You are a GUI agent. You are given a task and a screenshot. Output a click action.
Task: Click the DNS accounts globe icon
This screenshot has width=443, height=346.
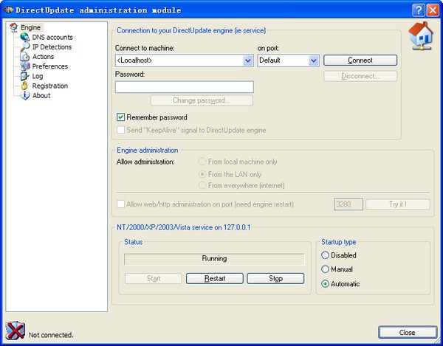click(x=24, y=37)
